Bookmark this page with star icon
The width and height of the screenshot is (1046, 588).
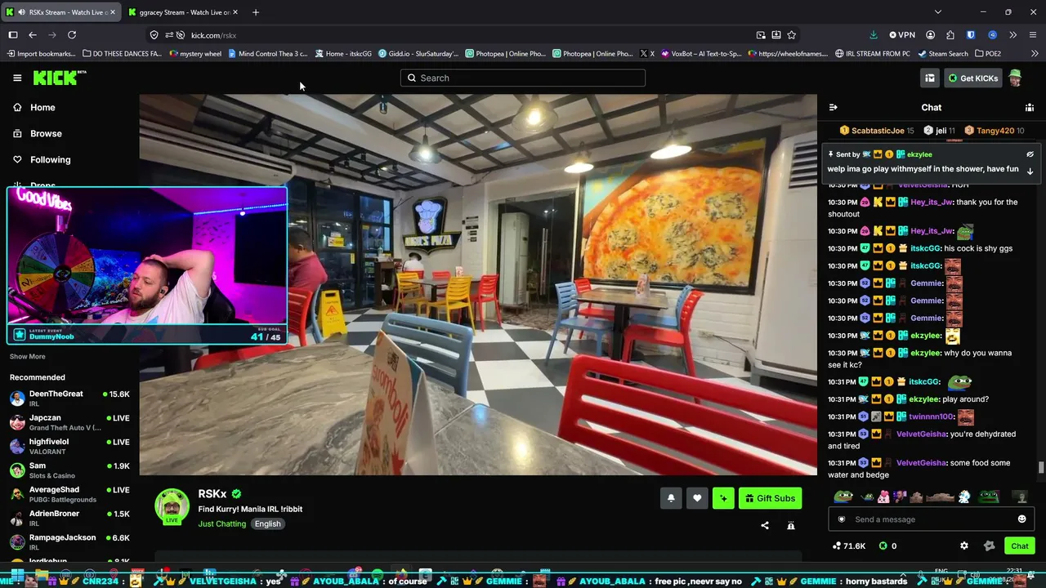792,35
